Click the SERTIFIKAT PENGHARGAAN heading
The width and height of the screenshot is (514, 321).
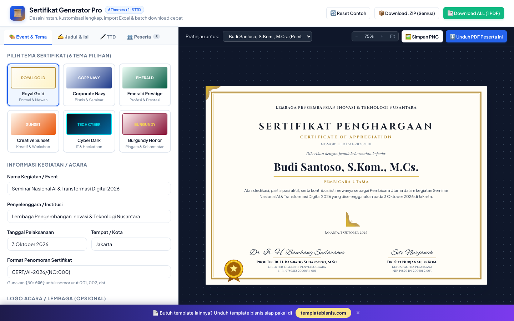[346, 126]
